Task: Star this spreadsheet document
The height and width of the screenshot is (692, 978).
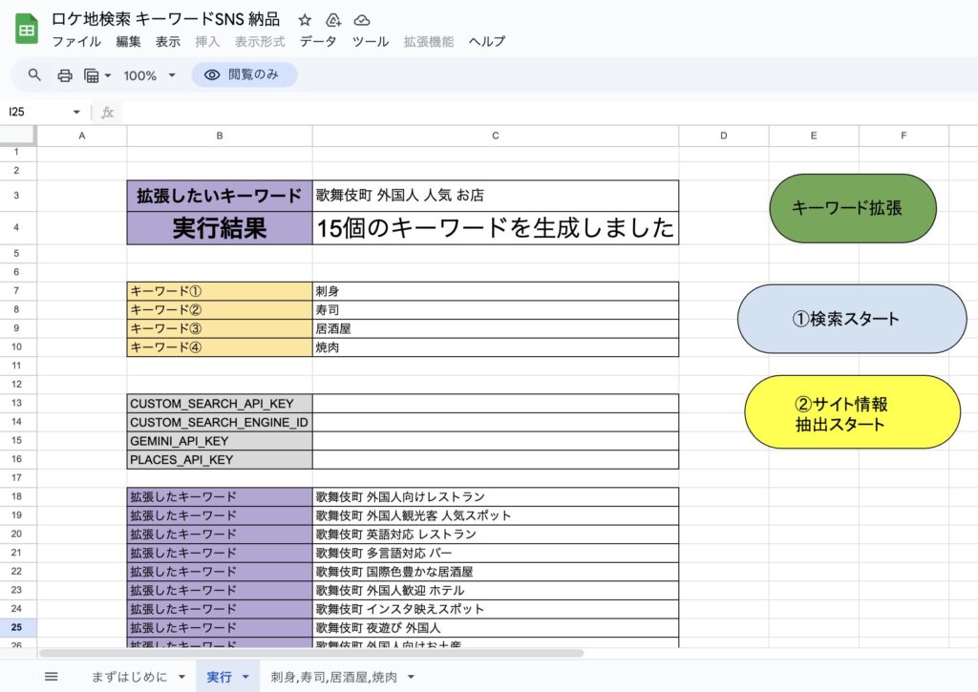Action: (x=305, y=20)
